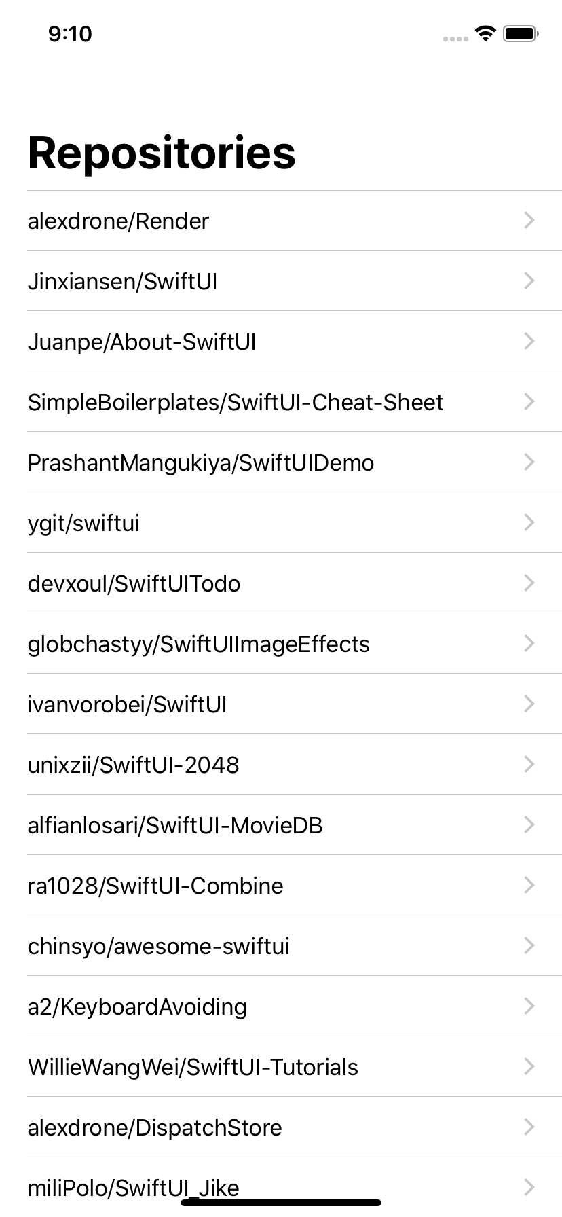Click the chevron beside ygit/swiftui
Image resolution: width=562 pixels, height=1217 pixels.
(x=529, y=522)
